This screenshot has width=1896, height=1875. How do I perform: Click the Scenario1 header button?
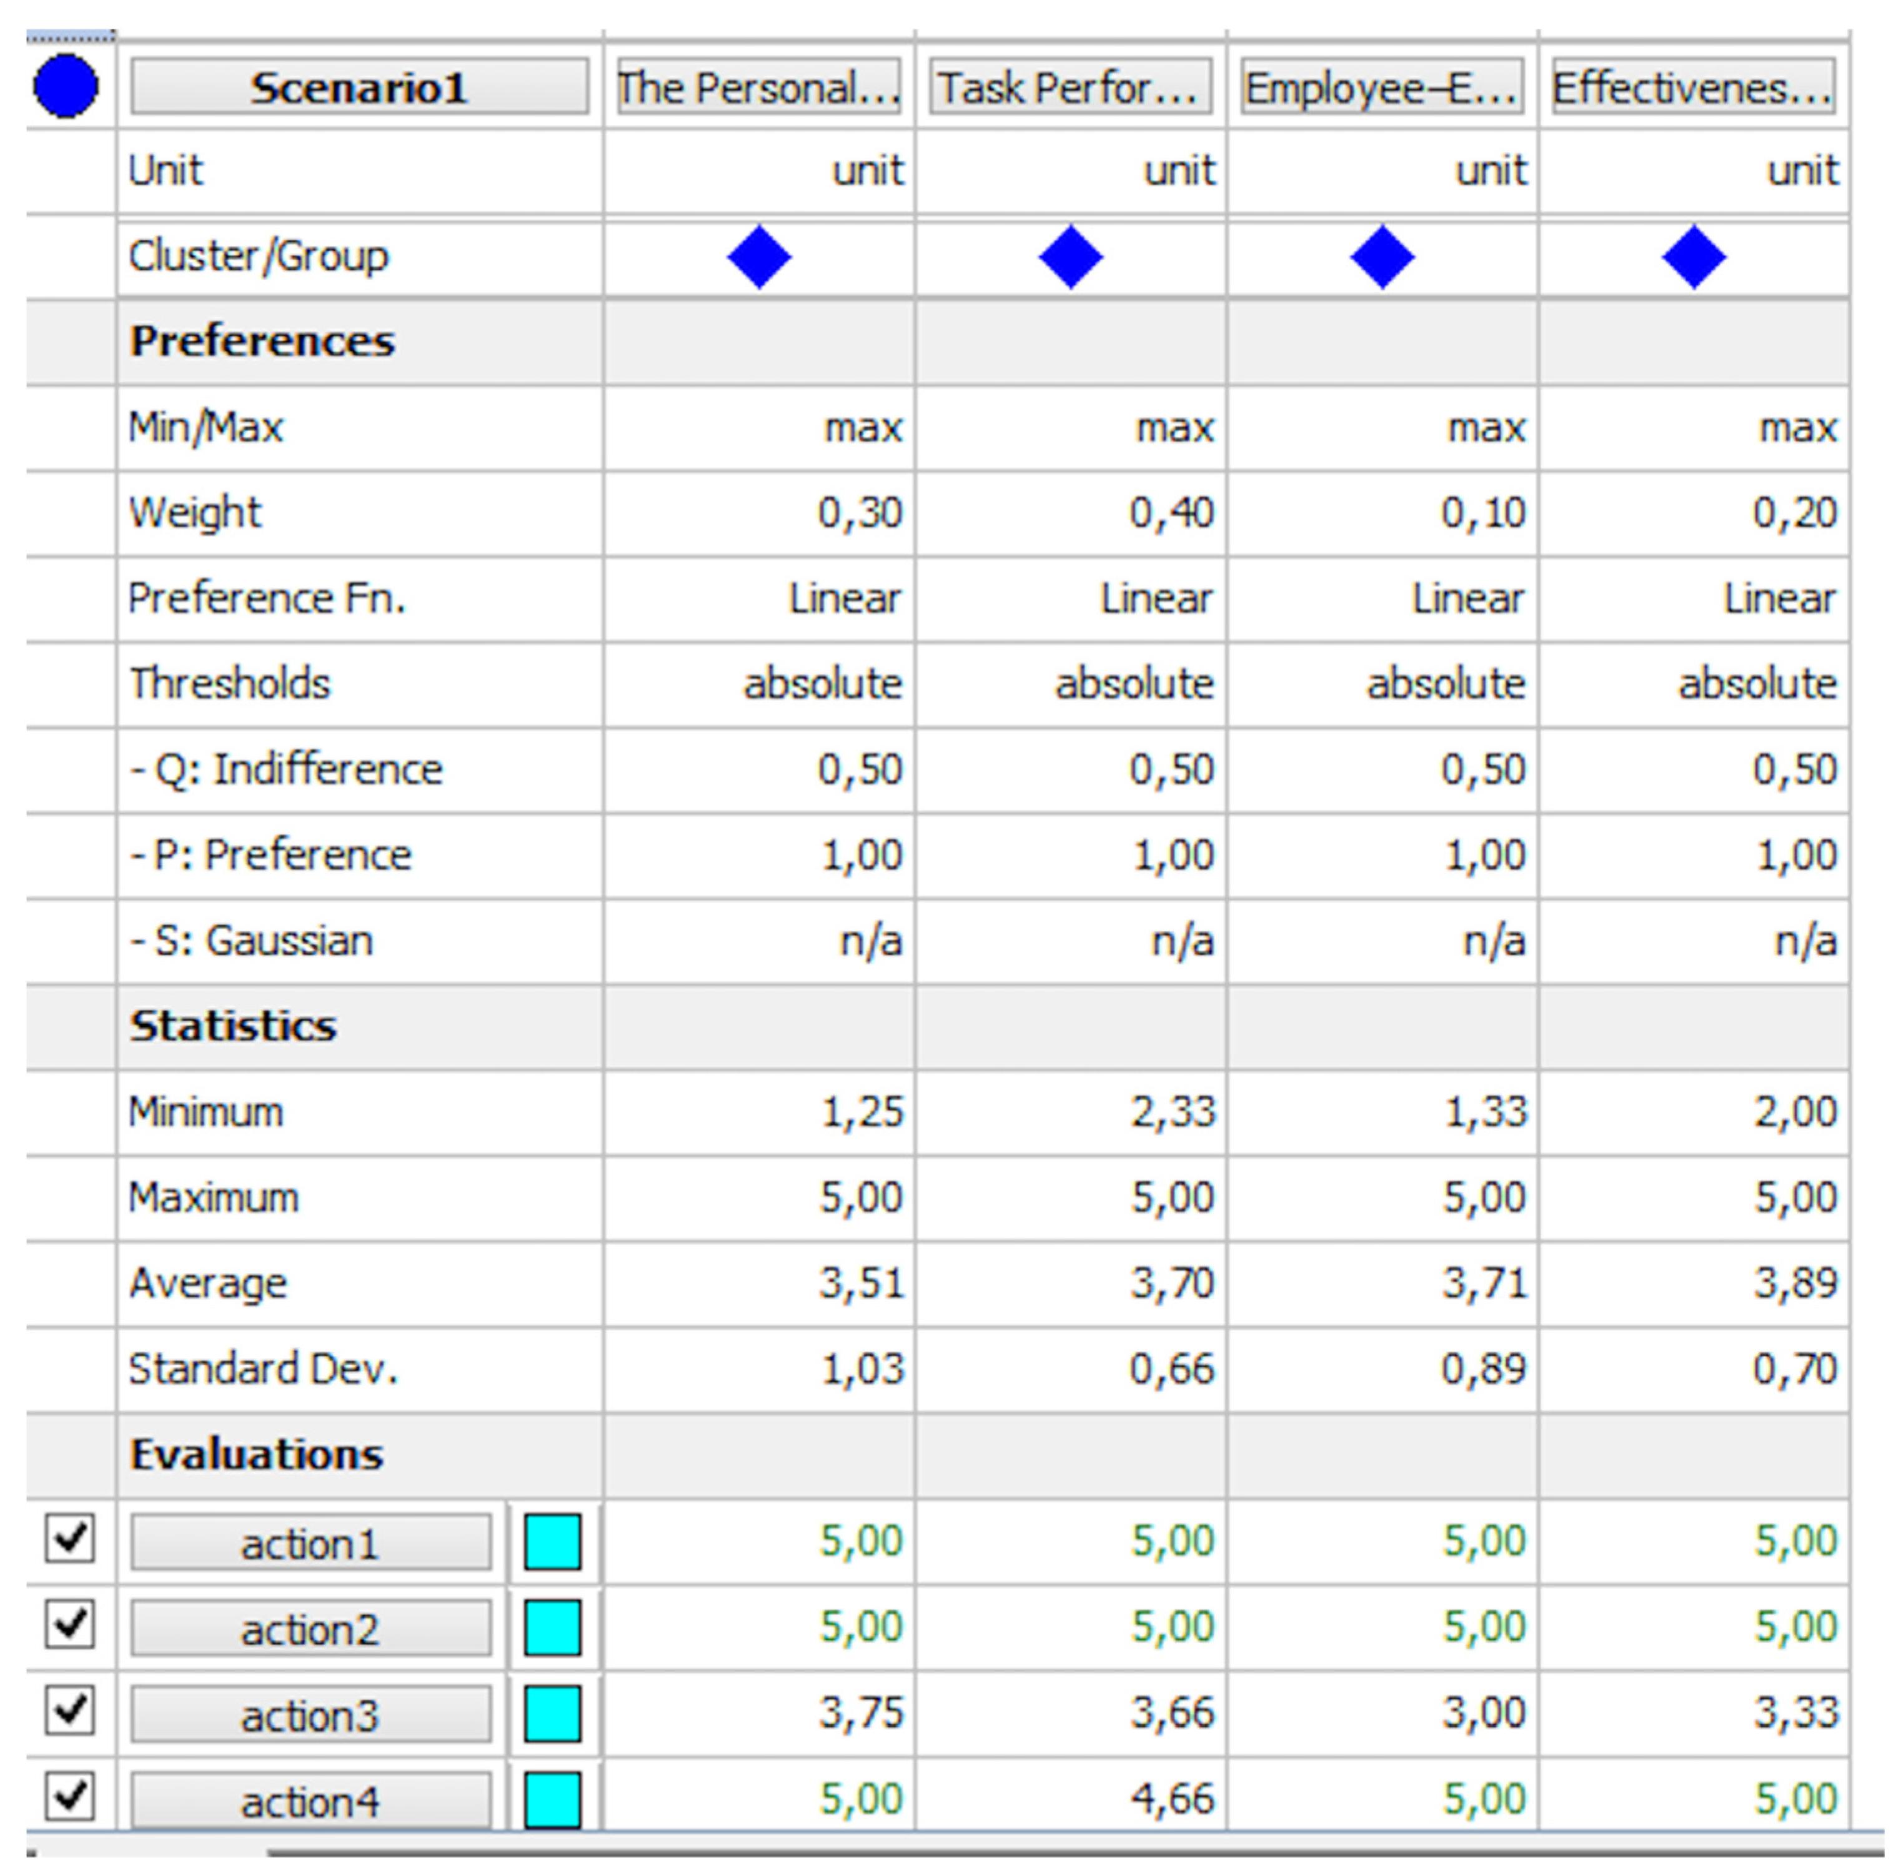[359, 87]
